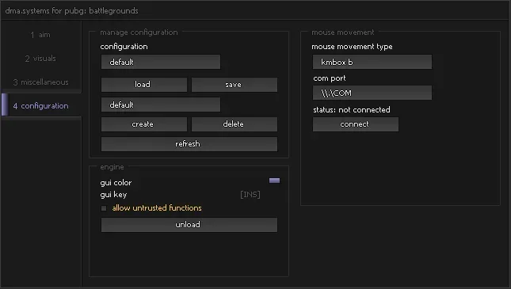Screen dimensions: 511x289
Task: Click the window title 'dma.systems for pubg: battlegrounds'
Action: (71, 11)
